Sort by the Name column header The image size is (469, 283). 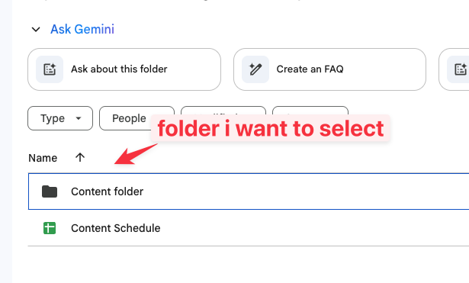(x=43, y=158)
